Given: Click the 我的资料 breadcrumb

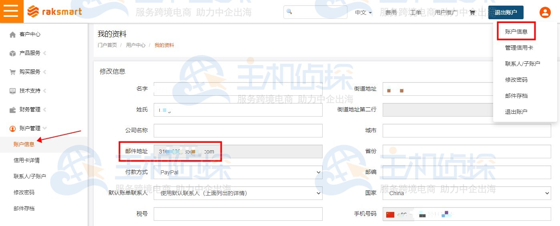Looking at the screenshot, I should pyautogui.click(x=164, y=45).
